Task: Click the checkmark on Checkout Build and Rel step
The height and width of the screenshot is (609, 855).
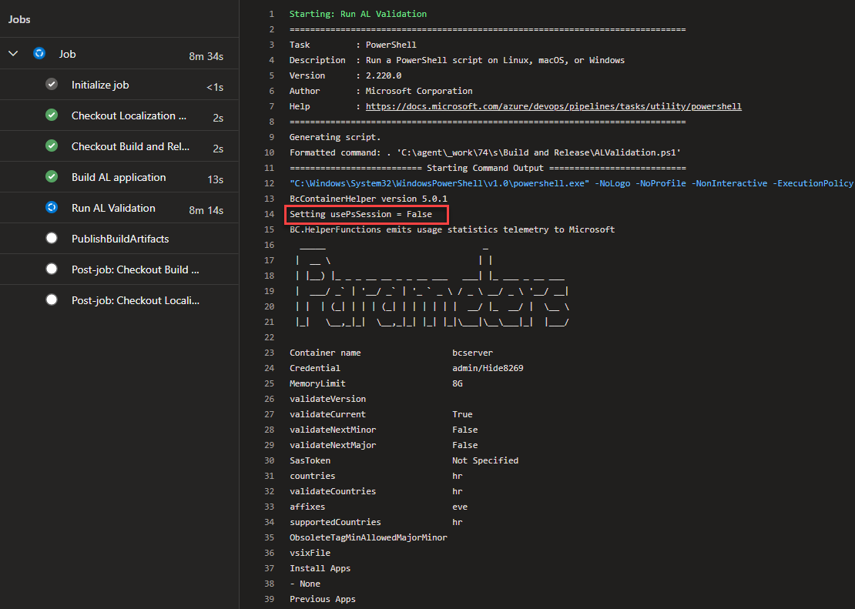Action: coord(52,146)
